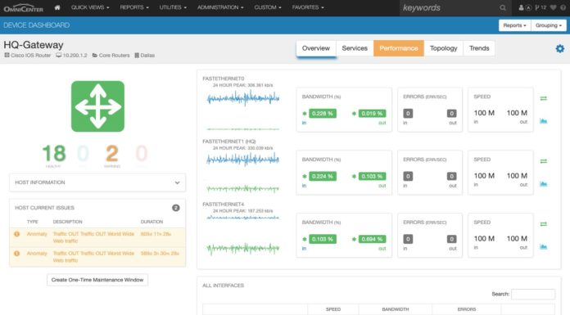Open the Reports dropdown in the blue bar
The width and height of the screenshot is (570, 315).
click(x=515, y=25)
